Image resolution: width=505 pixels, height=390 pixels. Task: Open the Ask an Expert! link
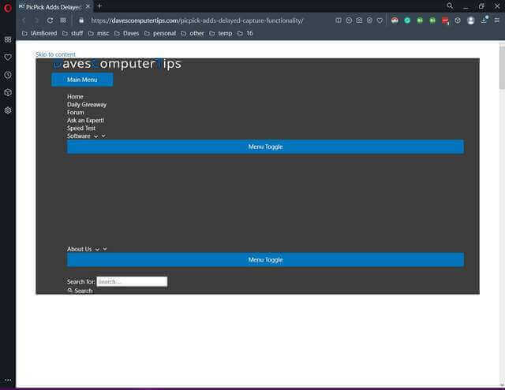pos(85,121)
